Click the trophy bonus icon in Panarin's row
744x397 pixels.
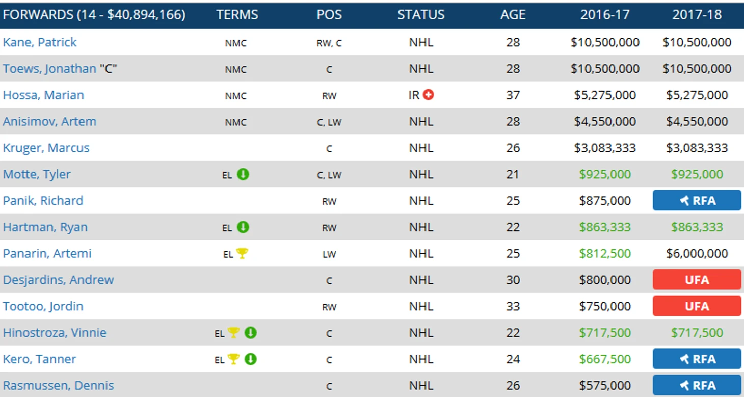(x=242, y=253)
